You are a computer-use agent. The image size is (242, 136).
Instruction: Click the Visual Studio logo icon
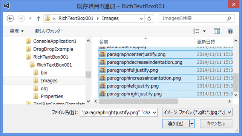(7, 6)
